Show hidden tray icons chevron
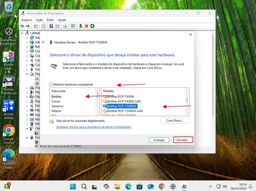This screenshot has height=191, width=256. (210, 187)
